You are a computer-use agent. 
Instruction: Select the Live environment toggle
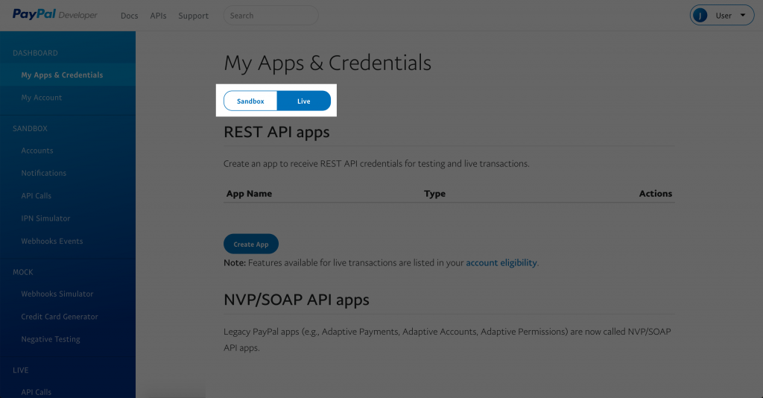point(303,101)
